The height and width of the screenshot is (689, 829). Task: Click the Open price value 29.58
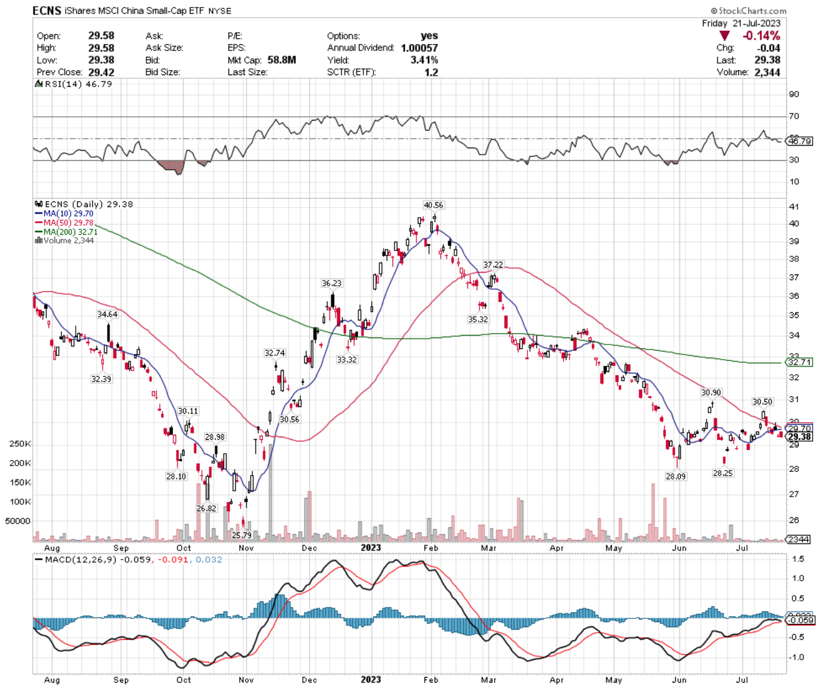coord(101,36)
